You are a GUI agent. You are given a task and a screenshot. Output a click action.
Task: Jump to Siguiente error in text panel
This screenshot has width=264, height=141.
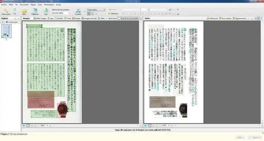point(239,18)
